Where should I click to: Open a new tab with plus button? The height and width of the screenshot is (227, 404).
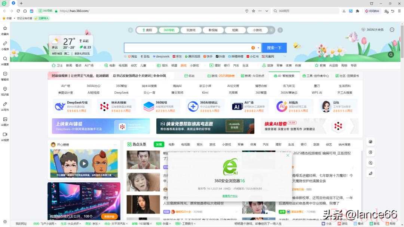coord(21,3)
